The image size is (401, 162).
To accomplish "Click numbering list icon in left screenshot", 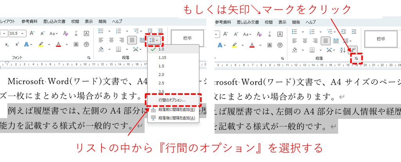I will (119, 31).
